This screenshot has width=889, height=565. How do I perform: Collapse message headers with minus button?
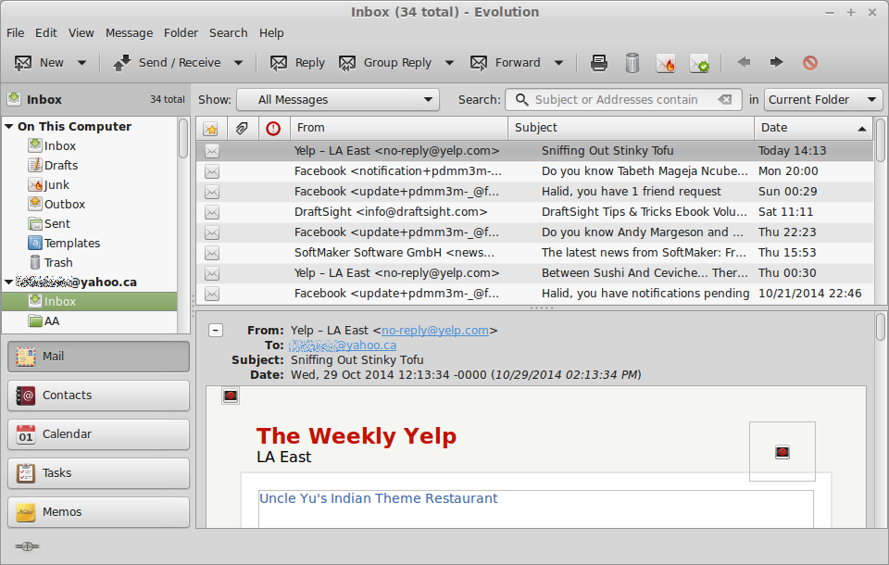(216, 330)
